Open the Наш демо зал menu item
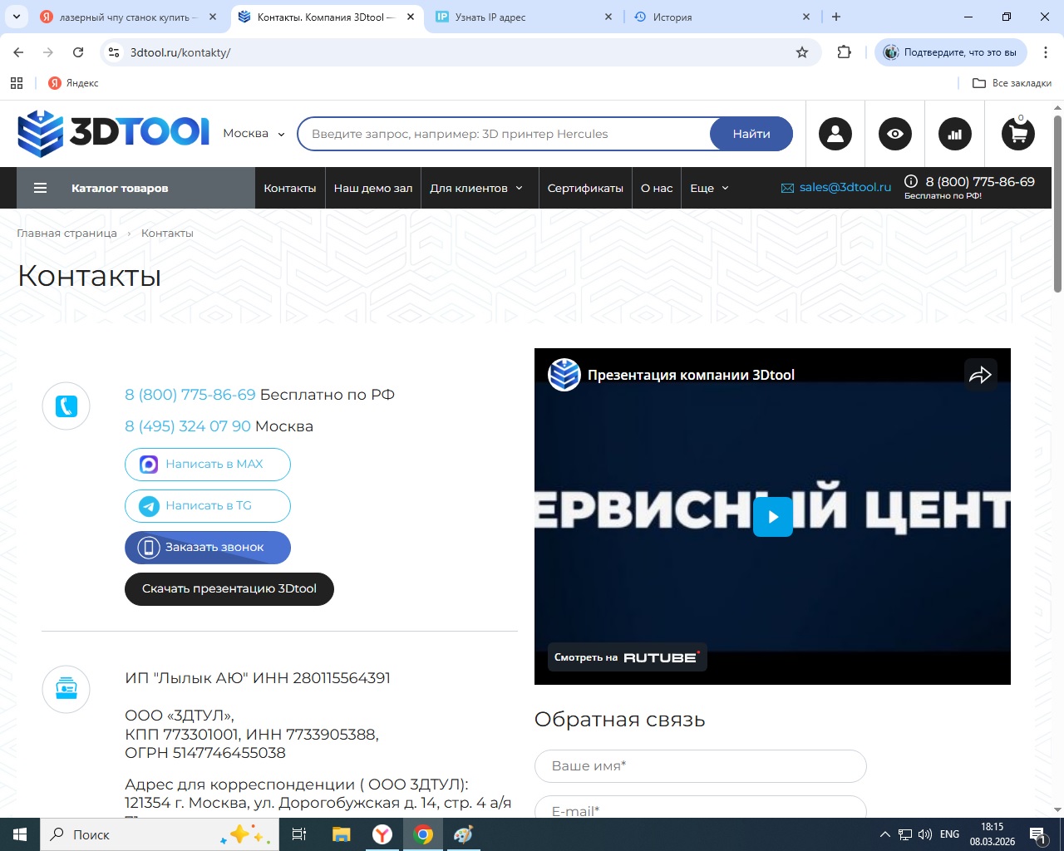Image resolution: width=1064 pixels, height=851 pixels. [x=373, y=188]
